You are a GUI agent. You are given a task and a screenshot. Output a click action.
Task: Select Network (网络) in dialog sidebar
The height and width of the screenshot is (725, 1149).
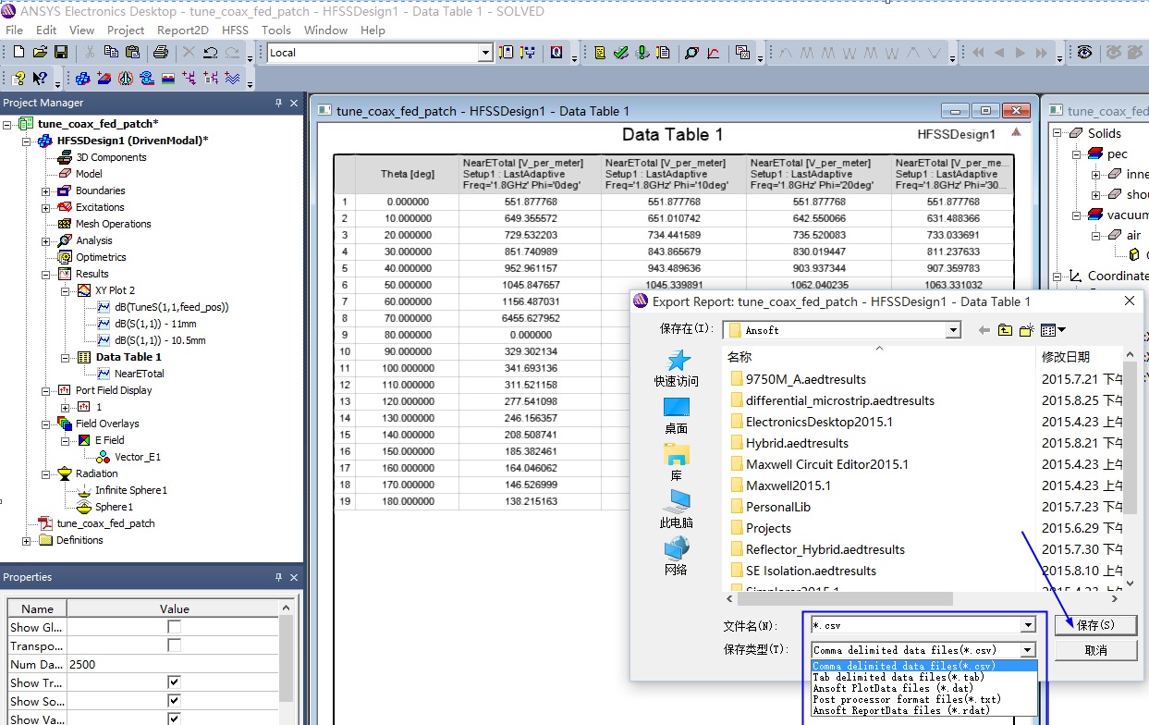677,556
